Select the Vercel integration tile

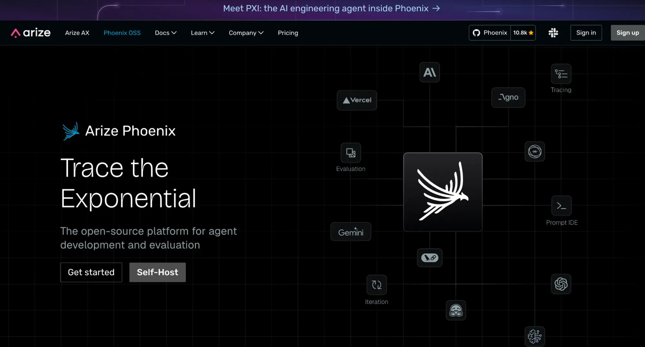(357, 100)
